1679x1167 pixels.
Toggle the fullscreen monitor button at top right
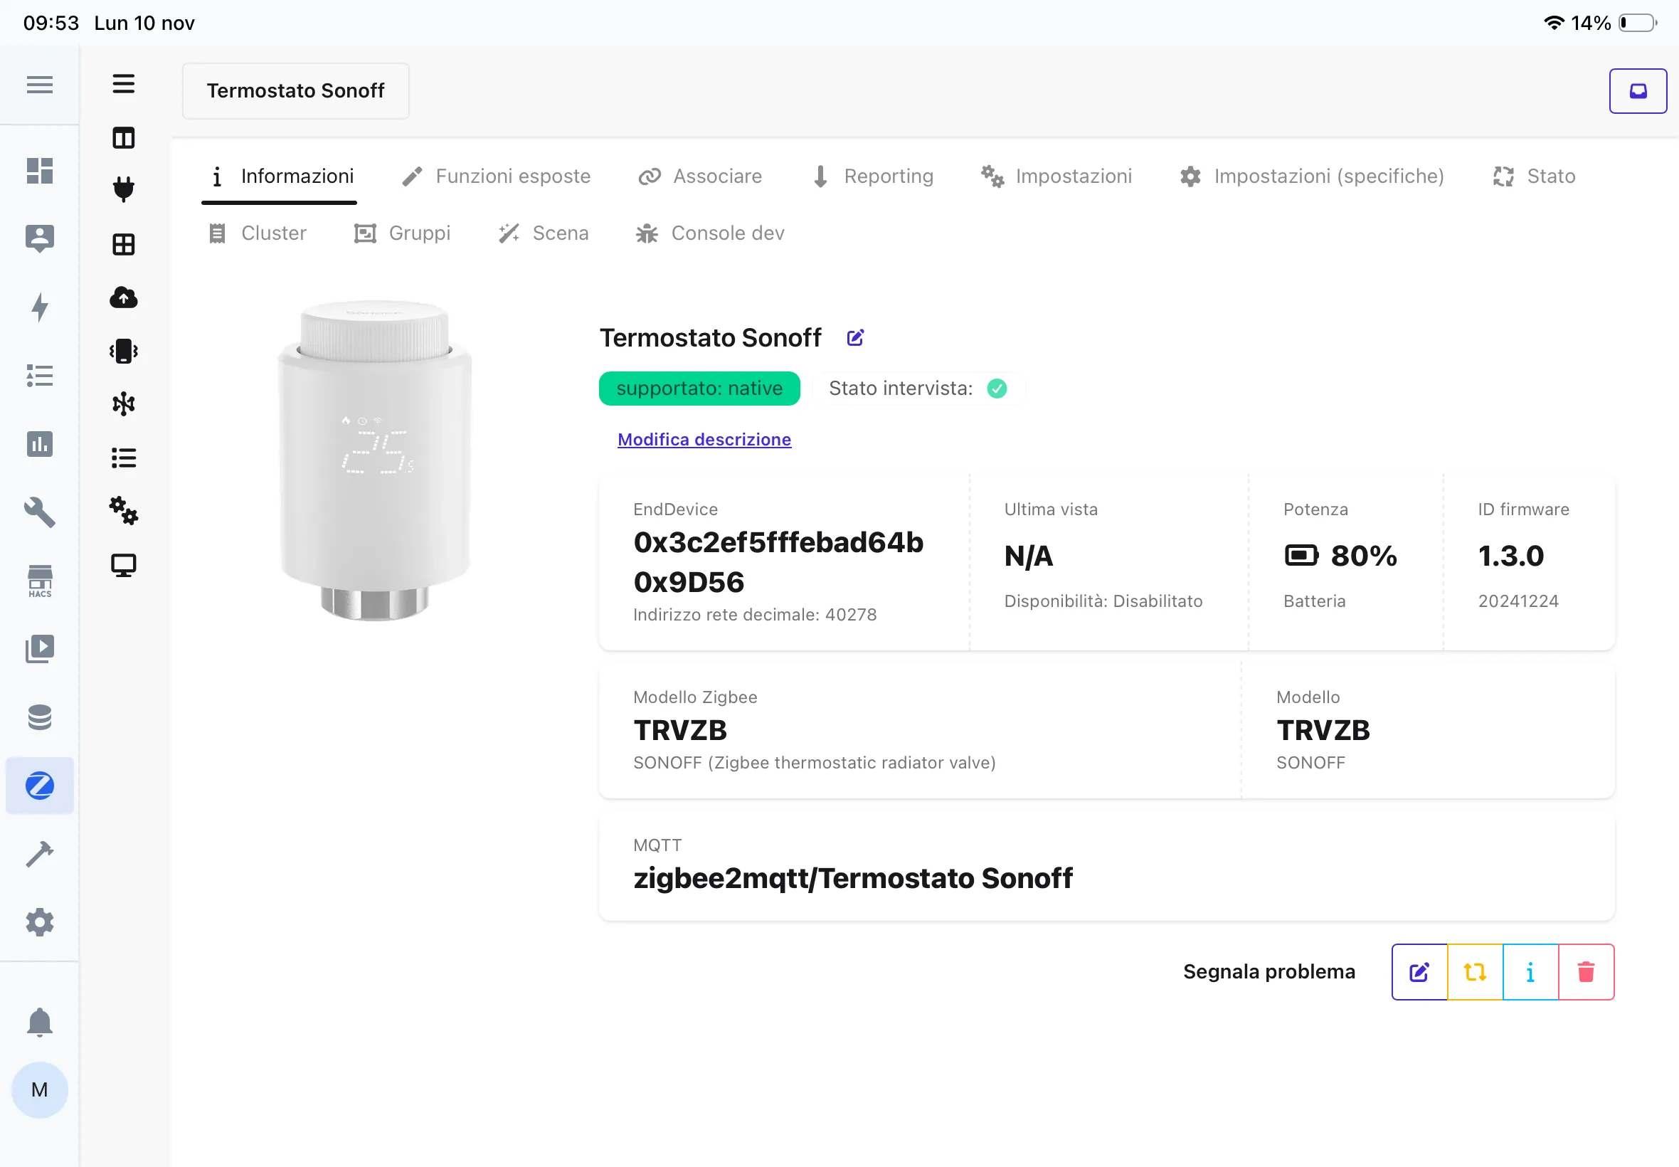pyautogui.click(x=1637, y=90)
